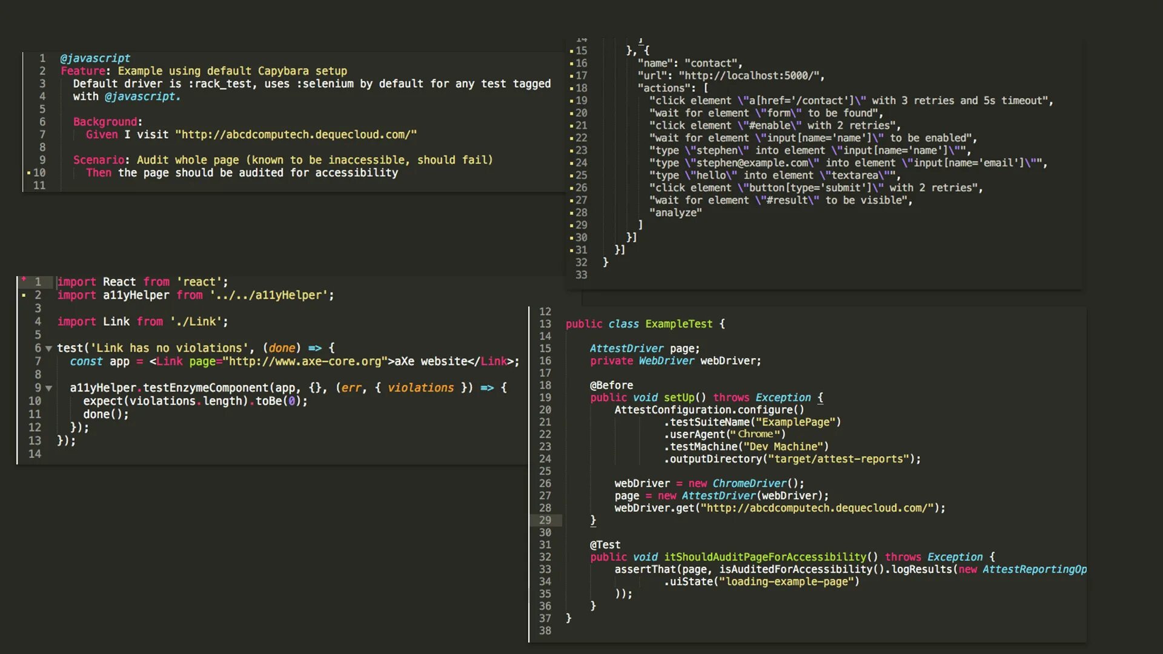Click the red gutter marker beside line 1 of the React file

coord(24,280)
